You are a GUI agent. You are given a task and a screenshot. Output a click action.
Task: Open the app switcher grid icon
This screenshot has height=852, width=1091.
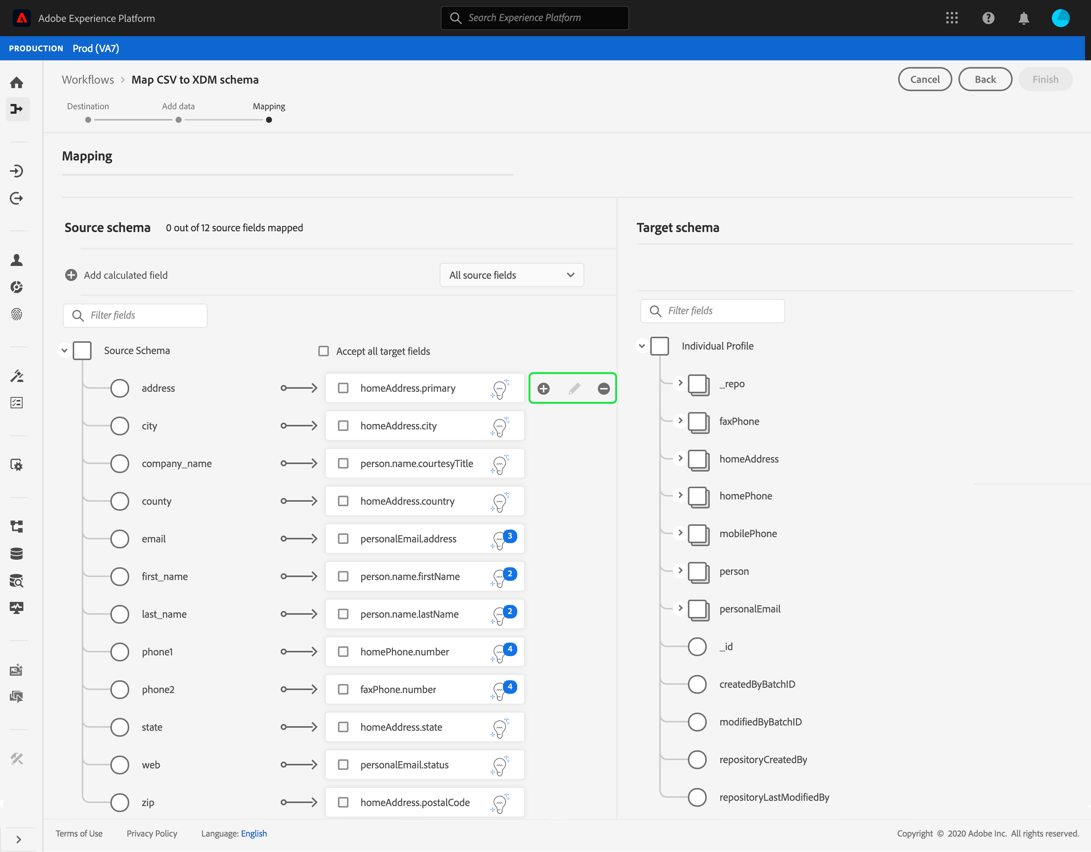[952, 18]
